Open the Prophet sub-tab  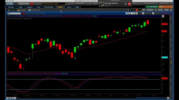[x=22, y=10]
